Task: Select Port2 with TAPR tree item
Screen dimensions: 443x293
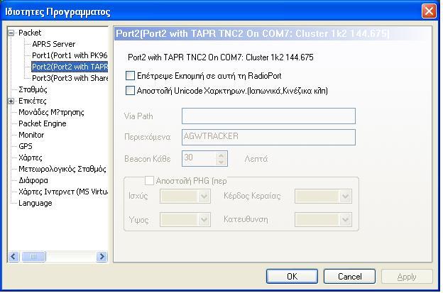Action: 70,67
